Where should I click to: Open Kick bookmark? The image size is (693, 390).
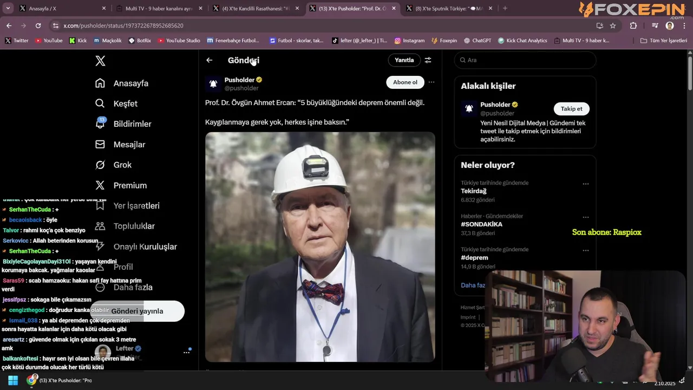click(78, 41)
